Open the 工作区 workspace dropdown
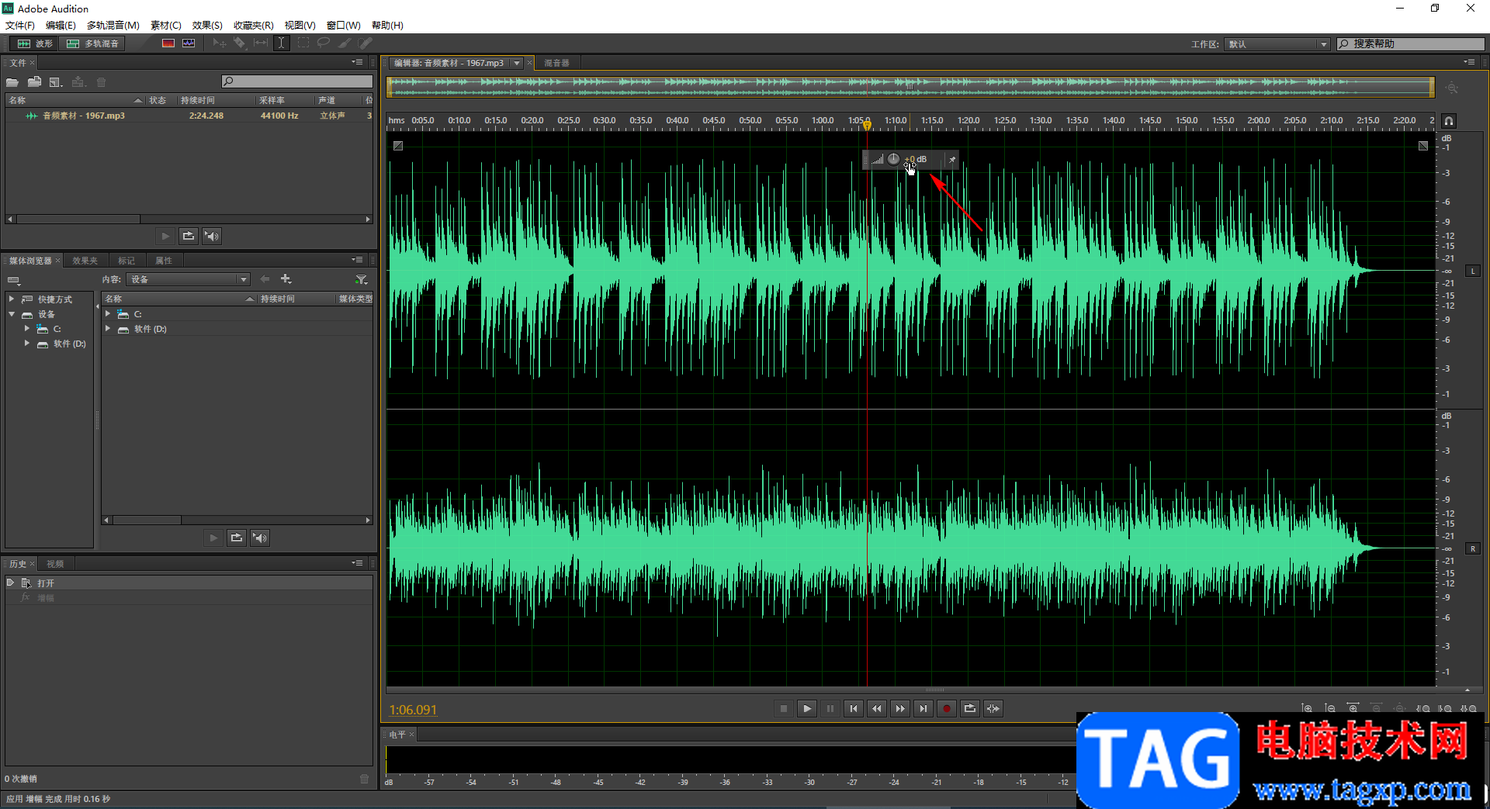Viewport: 1490px width, 809px height. click(1277, 44)
